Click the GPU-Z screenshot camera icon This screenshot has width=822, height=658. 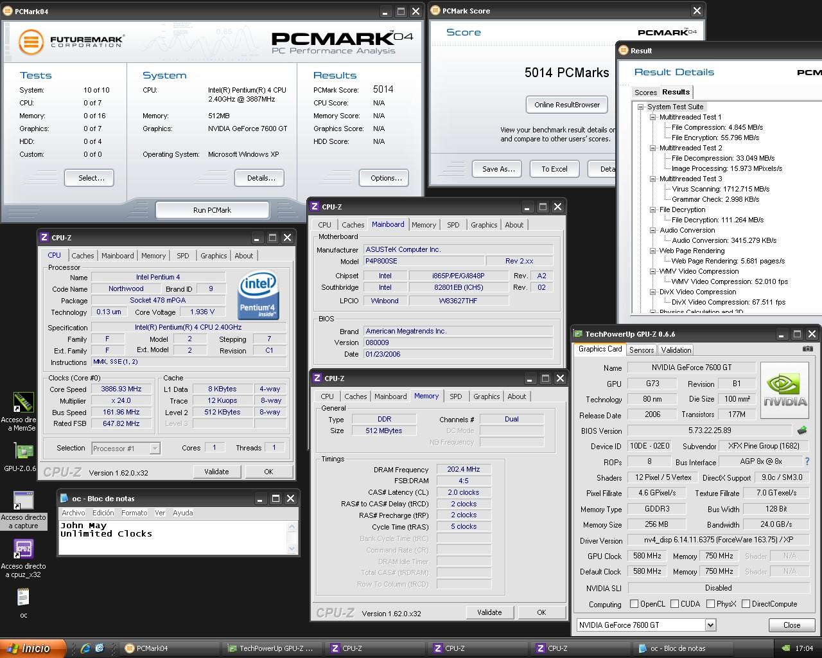click(808, 349)
